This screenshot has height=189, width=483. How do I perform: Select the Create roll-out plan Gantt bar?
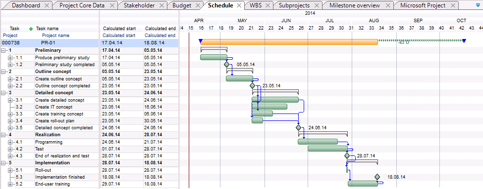pyautogui.click(x=258, y=120)
